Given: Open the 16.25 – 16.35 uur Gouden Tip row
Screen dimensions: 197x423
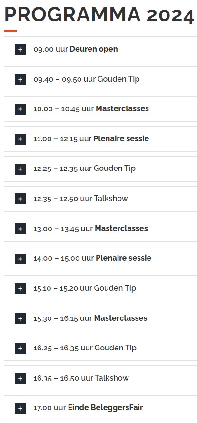Looking at the screenshot, I should tap(100, 348).
